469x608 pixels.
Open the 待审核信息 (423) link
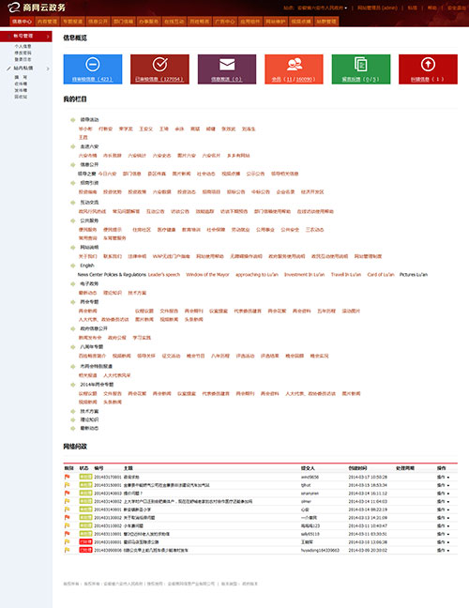click(x=93, y=79)
